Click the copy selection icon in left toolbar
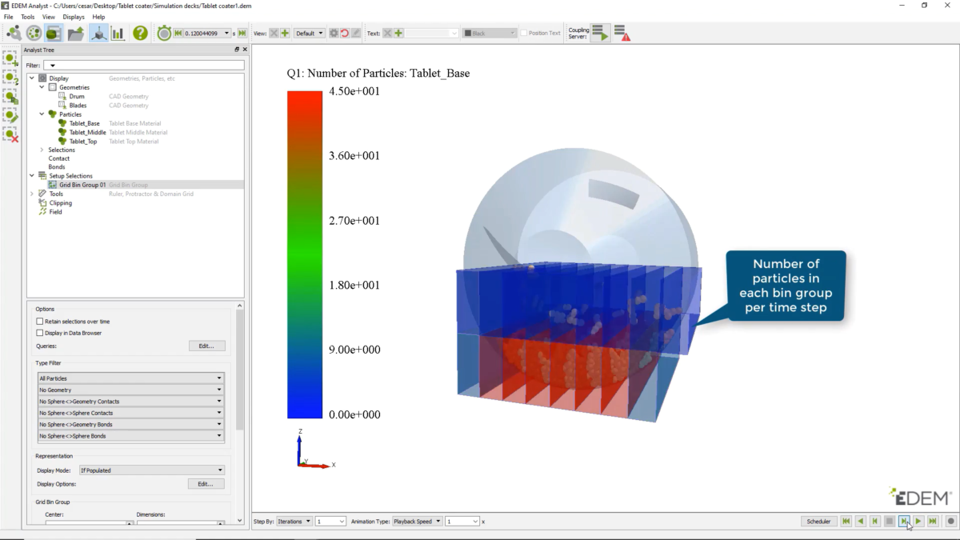The height and width of the screenshot is (540, 960). click(x=10, y=97)
